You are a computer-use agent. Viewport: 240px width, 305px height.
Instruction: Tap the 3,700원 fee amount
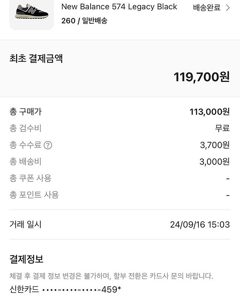pyautogui.click(x=215, y=145)
